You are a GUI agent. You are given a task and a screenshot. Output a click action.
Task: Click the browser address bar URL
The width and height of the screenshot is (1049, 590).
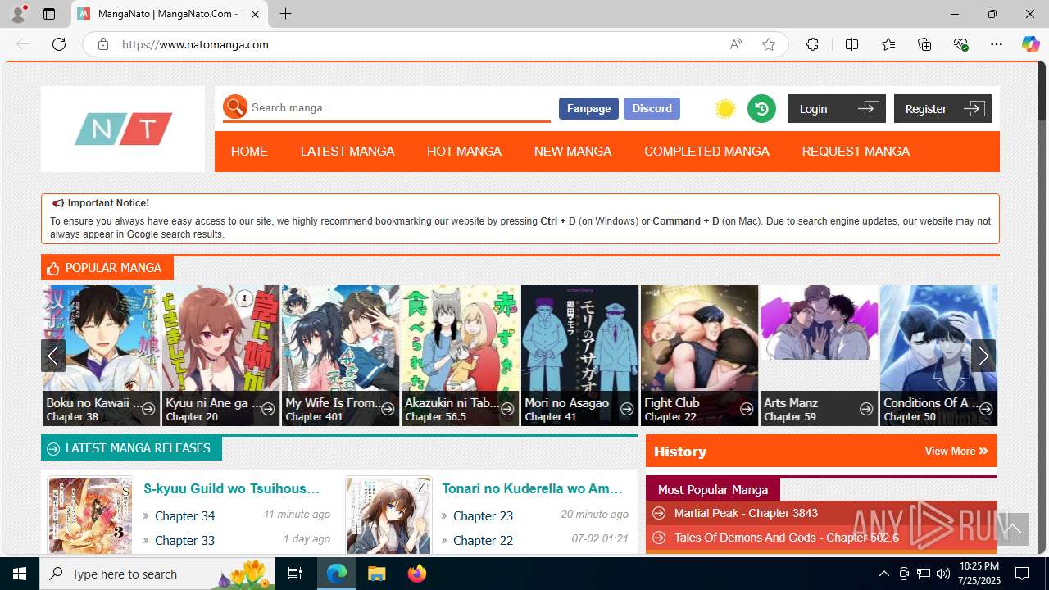(195, 44)
